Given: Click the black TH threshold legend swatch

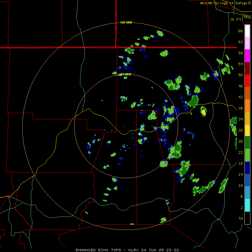Looking at the screenshot, I should (x=247, y=218).
